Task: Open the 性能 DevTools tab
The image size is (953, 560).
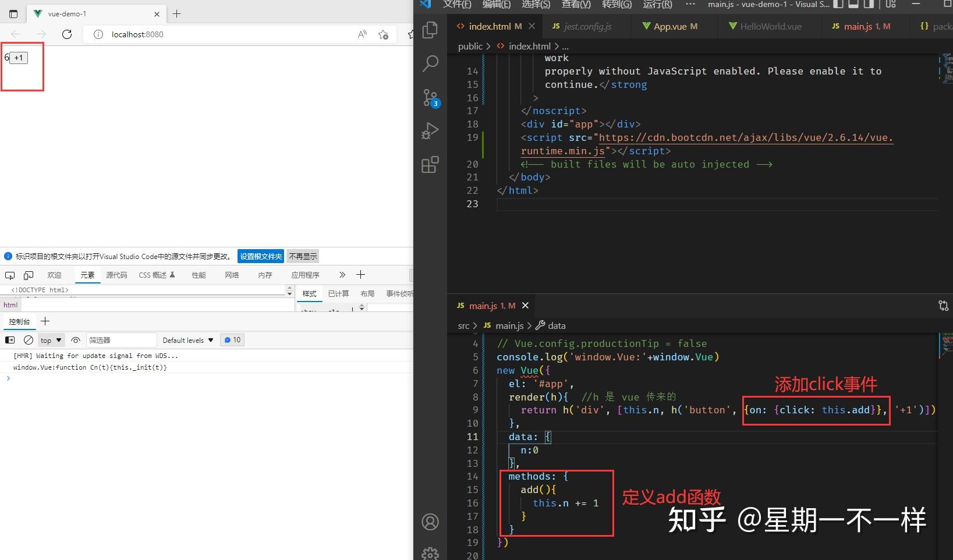Action: pos(199,275)
